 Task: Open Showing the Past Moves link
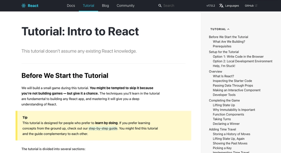[230, 143]
